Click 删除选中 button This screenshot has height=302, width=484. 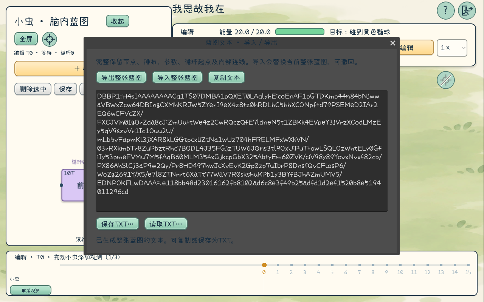[x=33, y=89]
